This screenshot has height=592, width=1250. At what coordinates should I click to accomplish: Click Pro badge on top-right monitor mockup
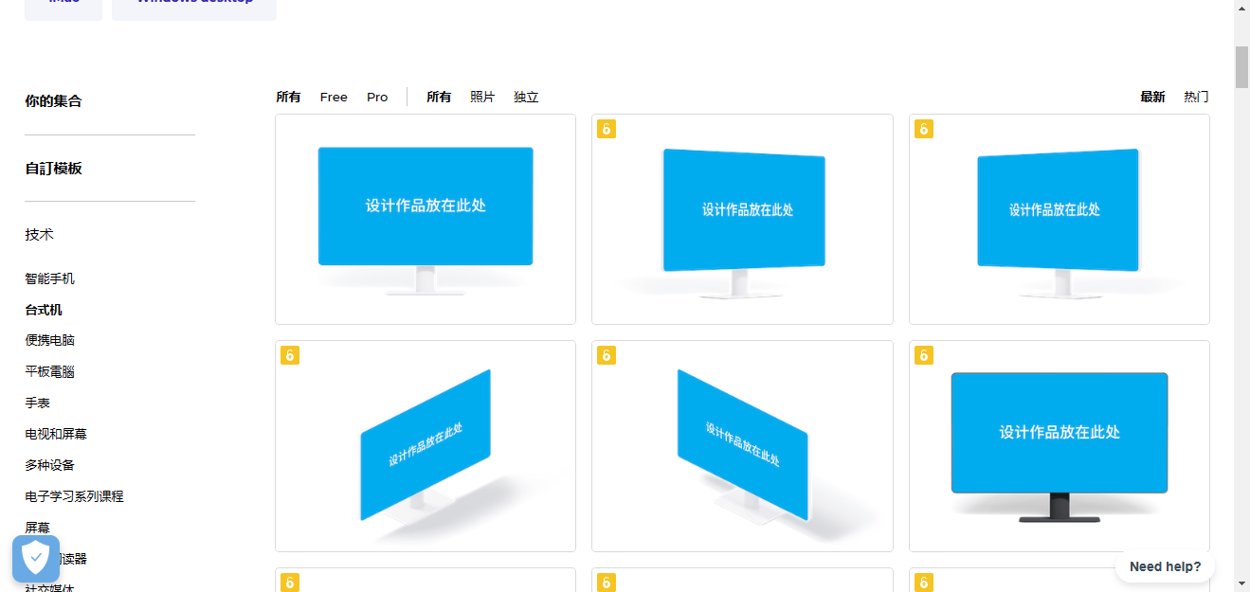[924, 129]
